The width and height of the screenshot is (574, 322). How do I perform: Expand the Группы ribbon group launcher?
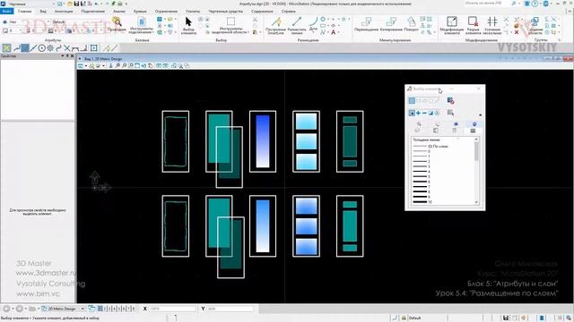coord(559,39)
